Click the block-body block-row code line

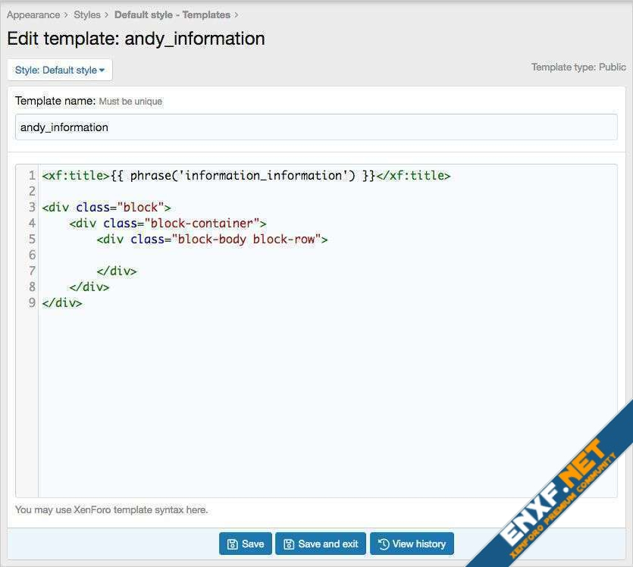[x=212, y=240]
